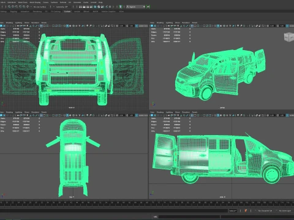Viewport: 294px width, 220px height.
Task: Click MEL label to switch script language
Action: point(155,217)
